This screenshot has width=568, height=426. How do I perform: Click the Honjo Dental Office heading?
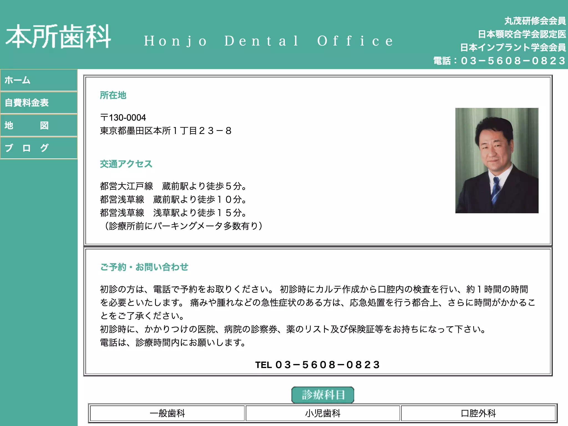click(268, 41)
